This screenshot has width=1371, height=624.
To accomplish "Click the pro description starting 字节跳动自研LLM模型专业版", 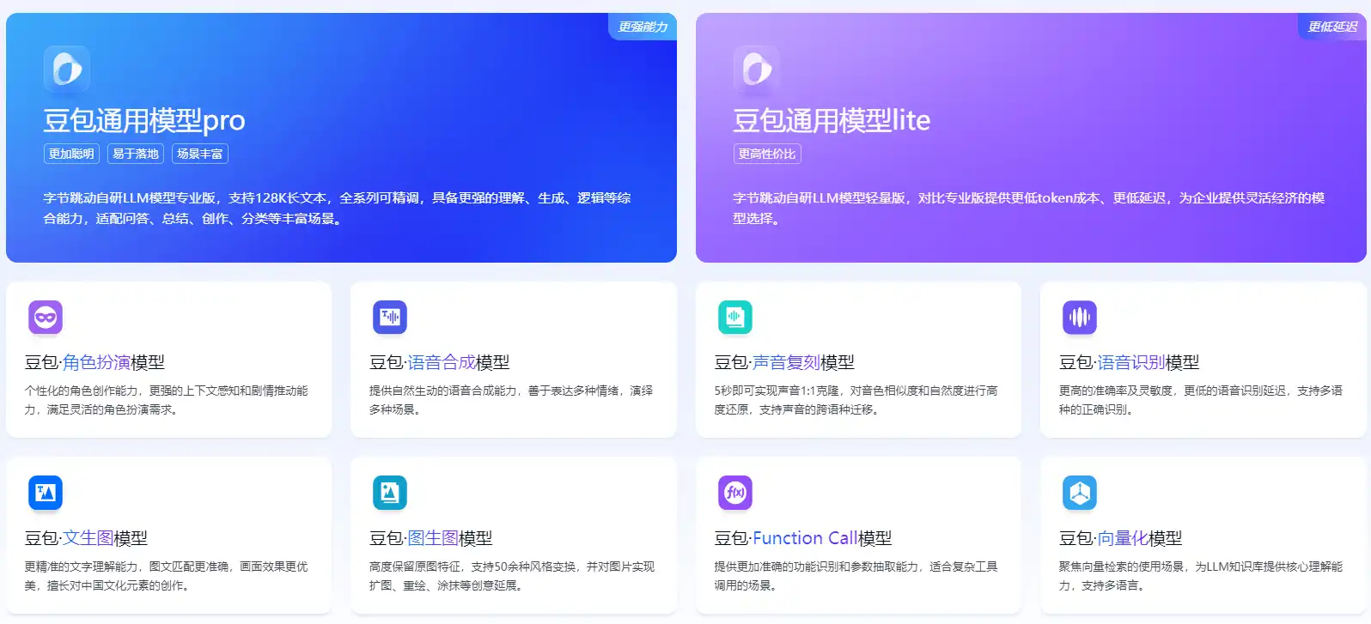I will (338, 209).
